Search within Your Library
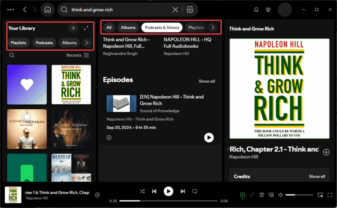 12,55
